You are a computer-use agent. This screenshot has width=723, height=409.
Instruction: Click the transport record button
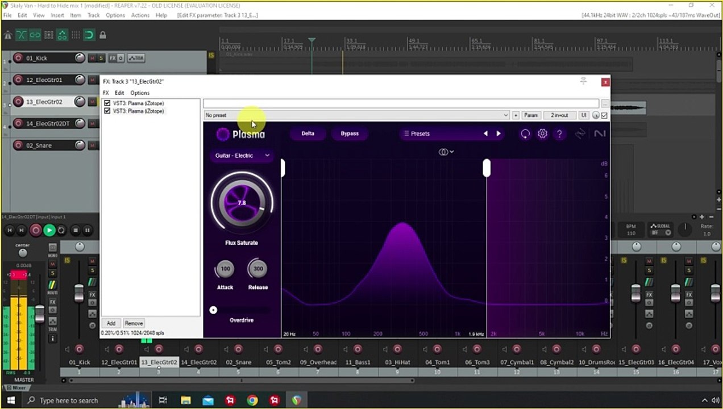(x=36, y=230)
